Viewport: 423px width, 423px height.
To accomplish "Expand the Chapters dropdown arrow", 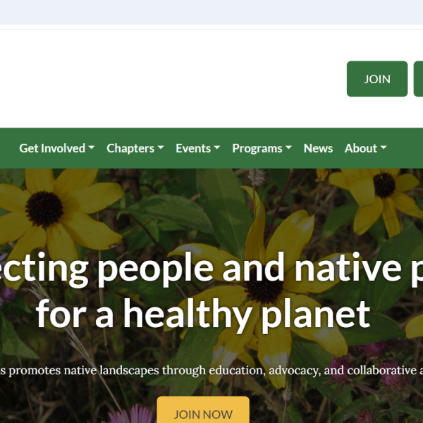I will pyautogui.click(x=161, y=147).
